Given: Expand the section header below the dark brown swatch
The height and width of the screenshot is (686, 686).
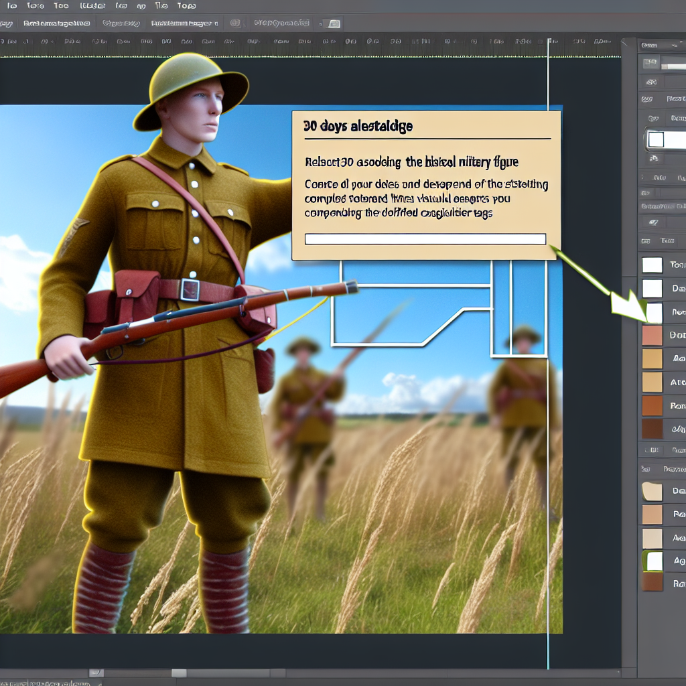Looking at the screenshot, I should pos(663,450).
